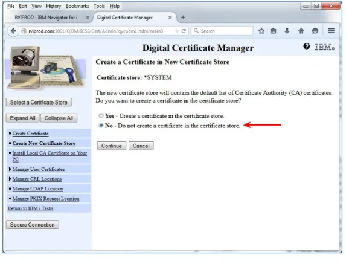
Task: Bookmark this page with the star icon
Action: (261, 31)
